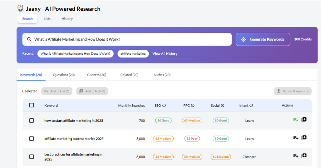This screenshot has height=168, width=321.
Task: Click add-to-list icon for best practices keyword
Action: click(x=296, y=156)
